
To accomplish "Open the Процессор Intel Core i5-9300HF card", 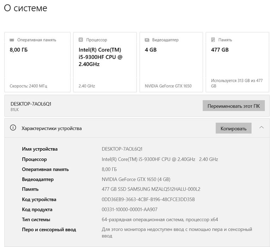I will tap(105, 62).
